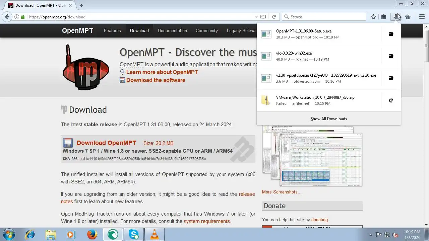Viewport: 429px width, 241px height.
Task: Reload the page with refresh icon
Action: coord(274,17)
